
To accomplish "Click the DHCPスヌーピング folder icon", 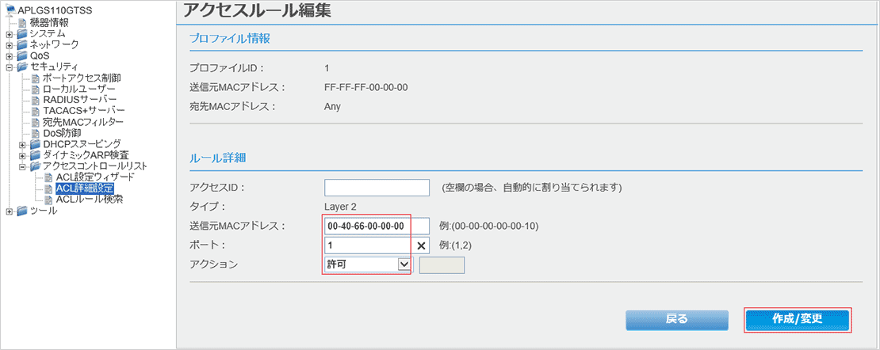I will coord(36,144).
